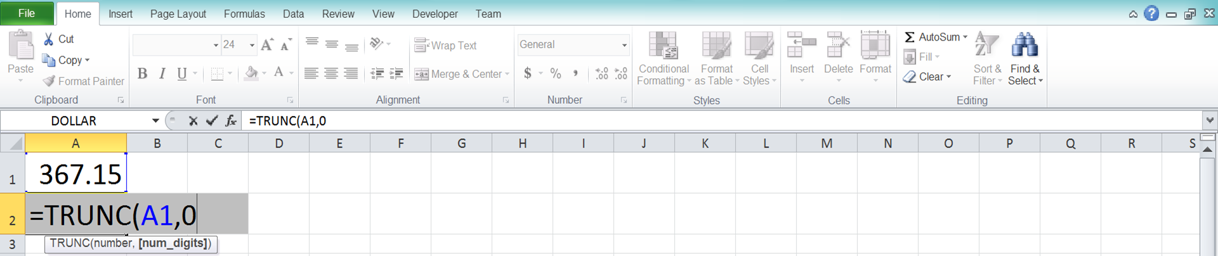Image resolution: width=1218 pixels, height=256 pixels.
Task: Expand the Name Box dropdown arrow
Action: [155, 120]
